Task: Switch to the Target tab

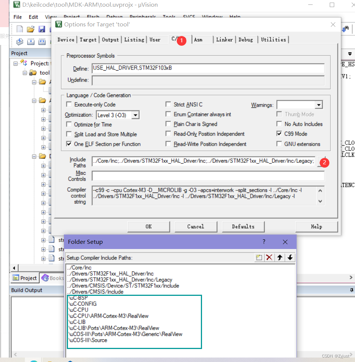Action: (x=88, y=39)
